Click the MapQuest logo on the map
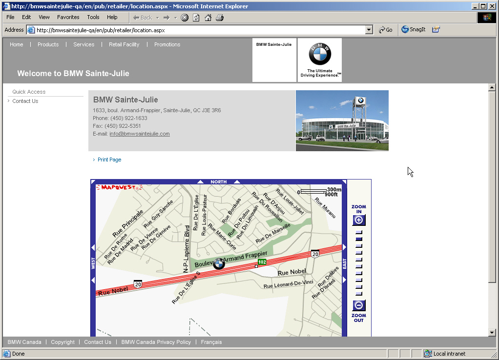This screenshot has height=360, width=499. pyautogui.click(x=119, y=187)
